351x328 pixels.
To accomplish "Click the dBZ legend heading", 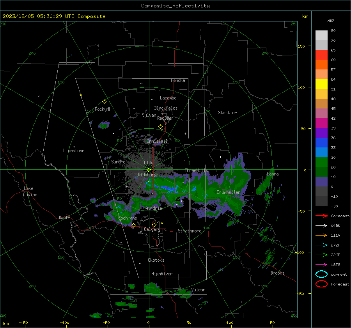I will coord(331,21).
